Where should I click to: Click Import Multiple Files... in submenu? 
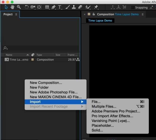(x=118, y=107)
